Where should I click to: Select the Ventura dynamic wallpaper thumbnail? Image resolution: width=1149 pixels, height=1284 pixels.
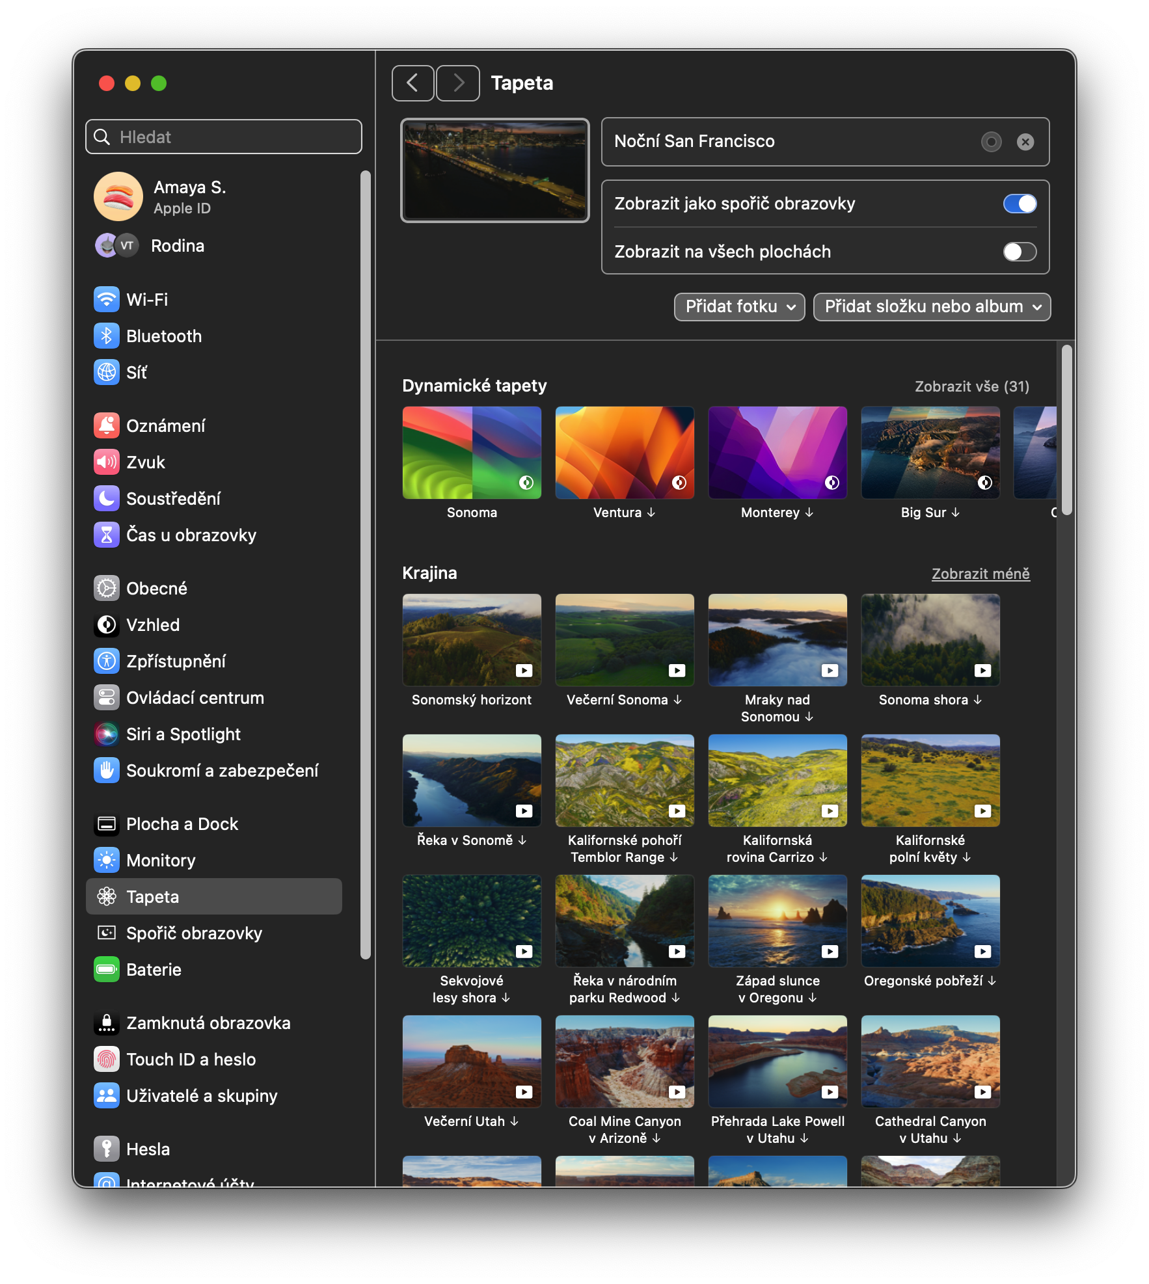coord(625,453)
